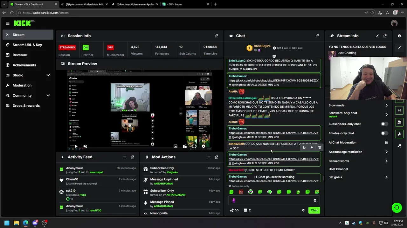
Task: Open the browser tab list dropdown
Action: (x=4, y=4)
